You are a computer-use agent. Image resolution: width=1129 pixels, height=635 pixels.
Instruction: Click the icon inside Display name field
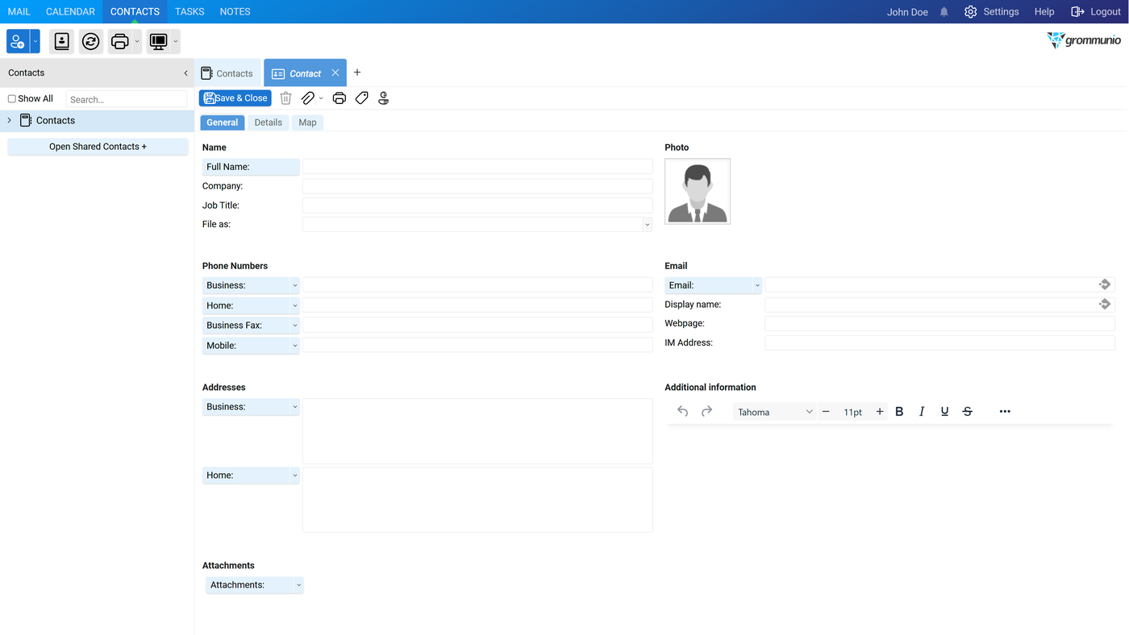[x=1105, y=304]
